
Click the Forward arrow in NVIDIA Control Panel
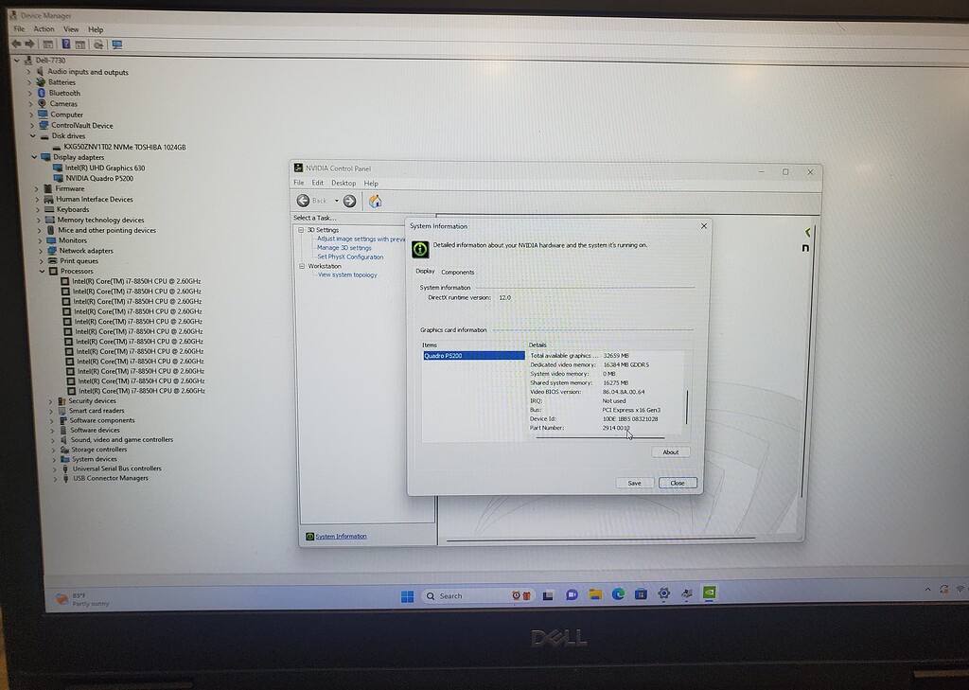click(349, 201)
